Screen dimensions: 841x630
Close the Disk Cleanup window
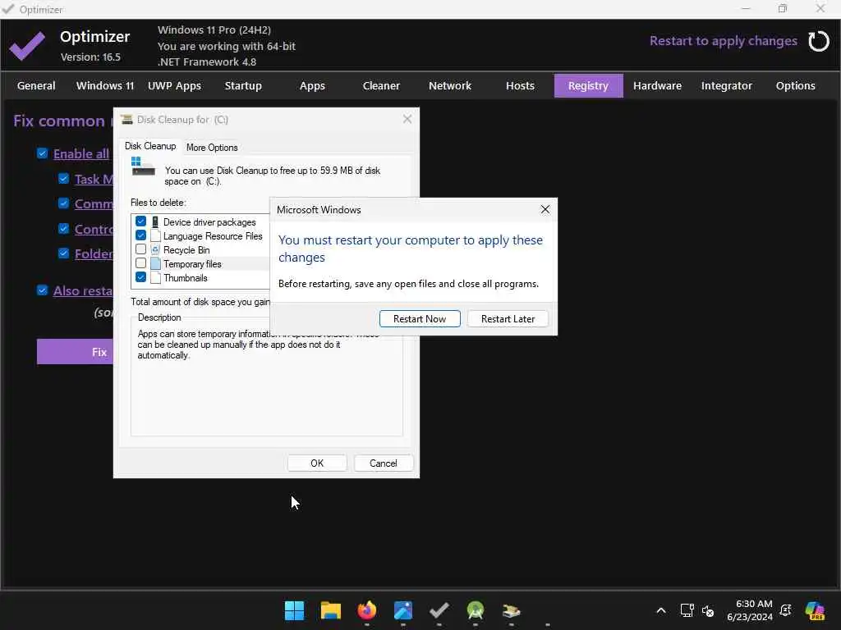[x=407, y=119]
